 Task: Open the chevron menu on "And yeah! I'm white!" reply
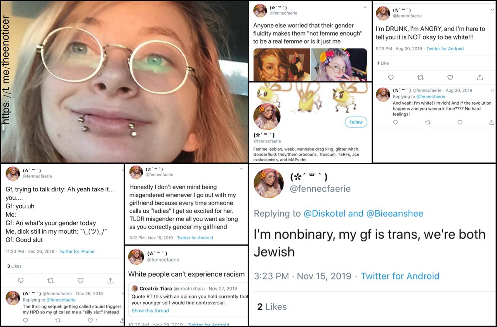click(x=492, y=90)
